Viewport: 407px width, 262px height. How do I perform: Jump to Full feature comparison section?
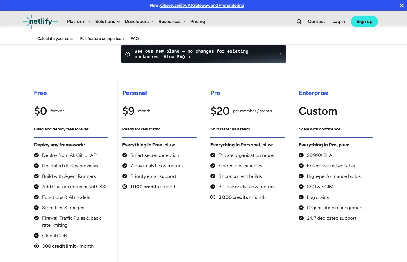pos(102,38)
